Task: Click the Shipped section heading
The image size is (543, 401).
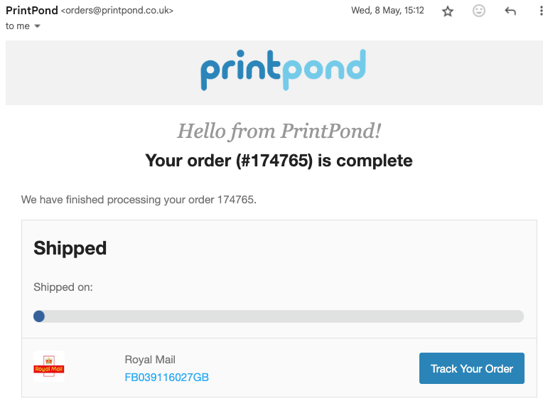Action: pyautogui.click(x=70, y=248)
